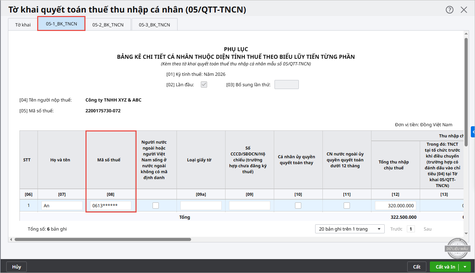475x273 pixels.
Task: Click the Họ và tên field containing An
Action: click(x=62, y=206)
